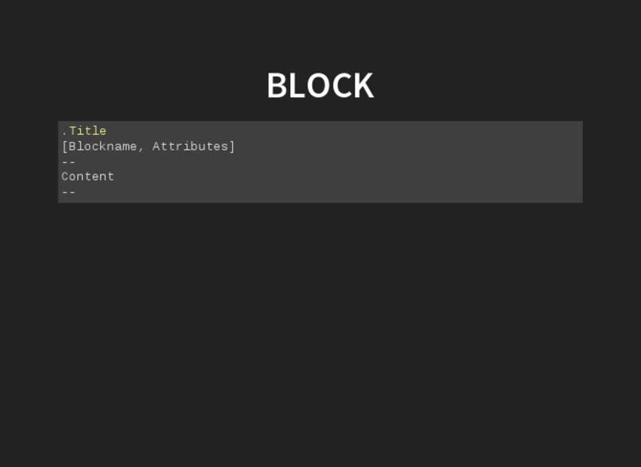Select the word Attributes in code
Viewport: 641px width, 467px height.
click(190, 146)
